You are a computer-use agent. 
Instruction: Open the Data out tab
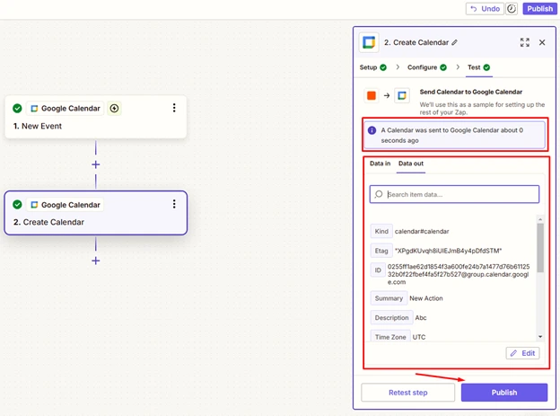tap(411, 164)
